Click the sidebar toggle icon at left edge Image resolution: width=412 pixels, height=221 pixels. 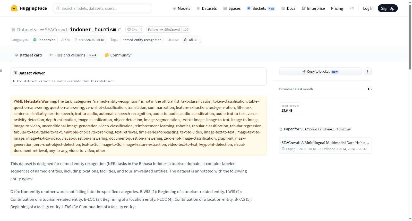[1, 71]
